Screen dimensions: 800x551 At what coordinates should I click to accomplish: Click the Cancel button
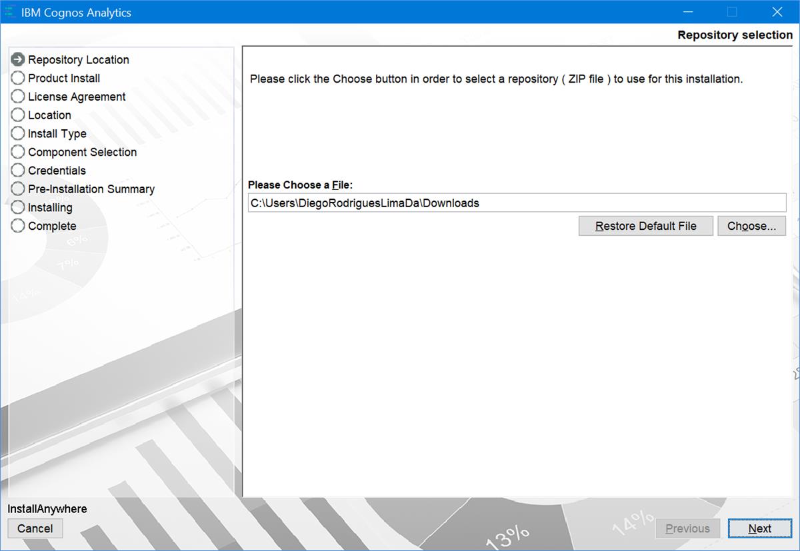[35, 528]
